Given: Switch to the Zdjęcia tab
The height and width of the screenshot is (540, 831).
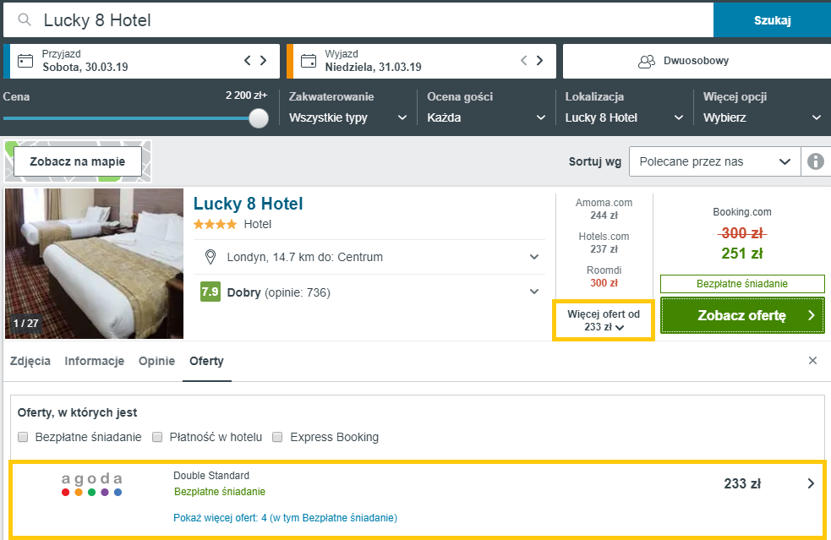Looking at the screenshot, I should (x=30, y=361).
